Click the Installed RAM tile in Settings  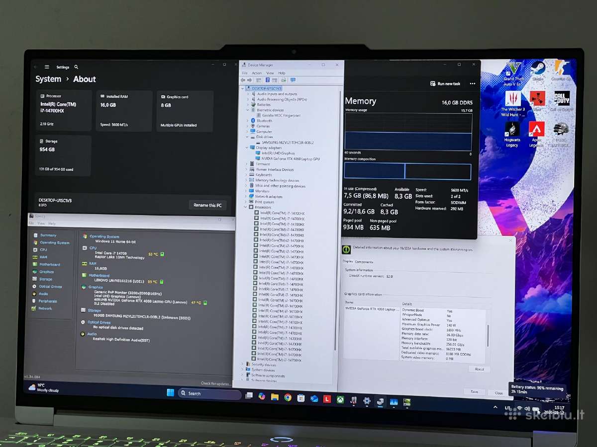(x=123, y=111)
